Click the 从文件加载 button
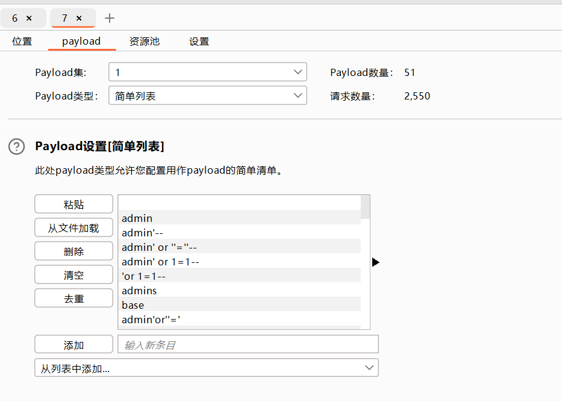Screen dimensions: 562x401 74,227
